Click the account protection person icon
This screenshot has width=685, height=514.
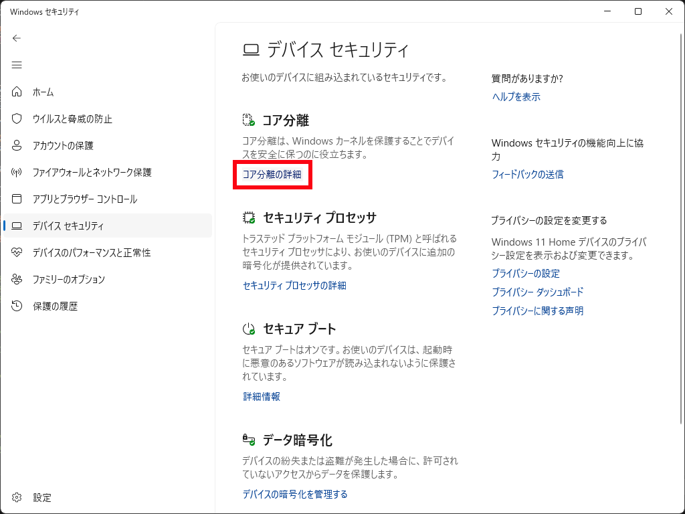[x=17, y=145]
